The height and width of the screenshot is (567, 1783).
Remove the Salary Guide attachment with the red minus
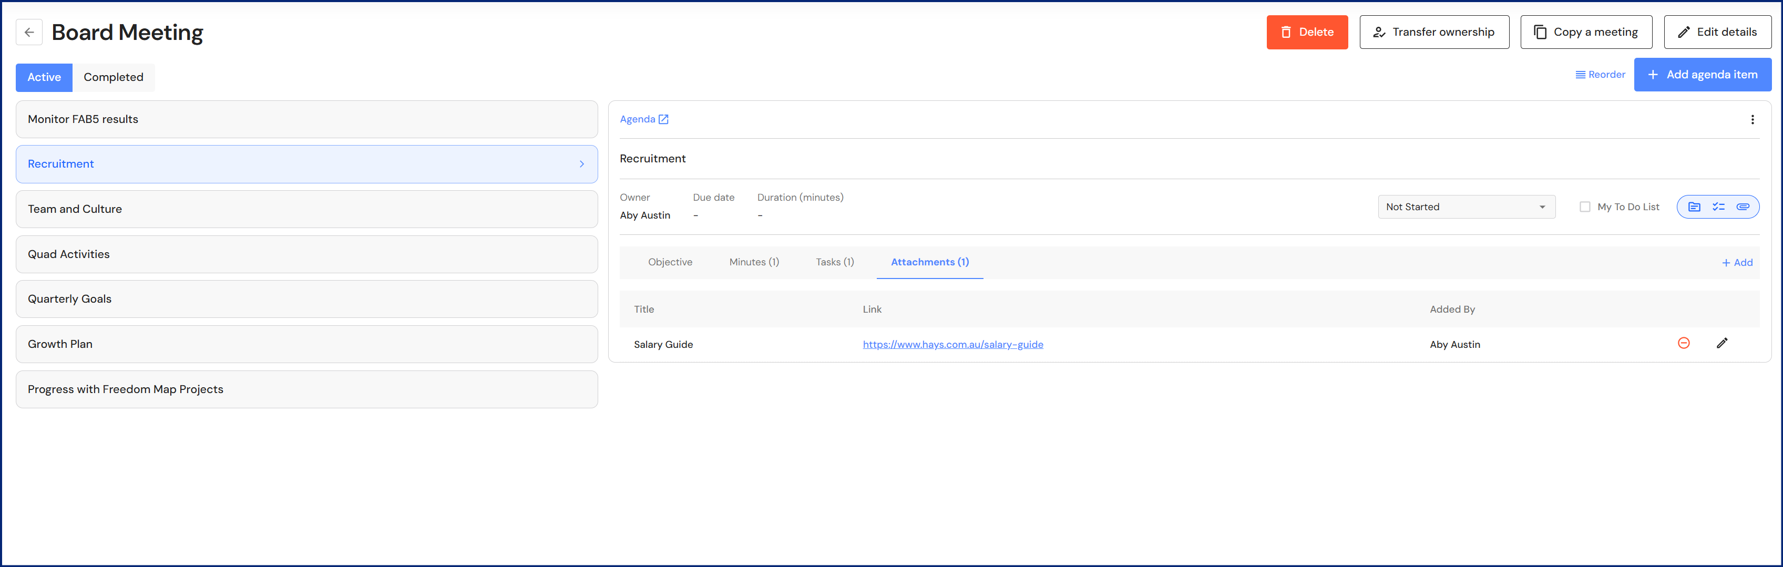[1684, 343]
